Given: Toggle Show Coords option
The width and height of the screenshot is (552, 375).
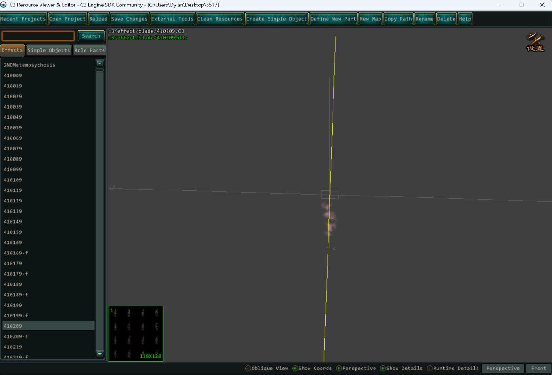Looking at the screenshot, I should click(x=295, y=368).
